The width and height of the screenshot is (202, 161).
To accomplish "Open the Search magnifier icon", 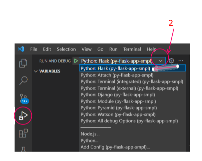I will click(23, 81).
